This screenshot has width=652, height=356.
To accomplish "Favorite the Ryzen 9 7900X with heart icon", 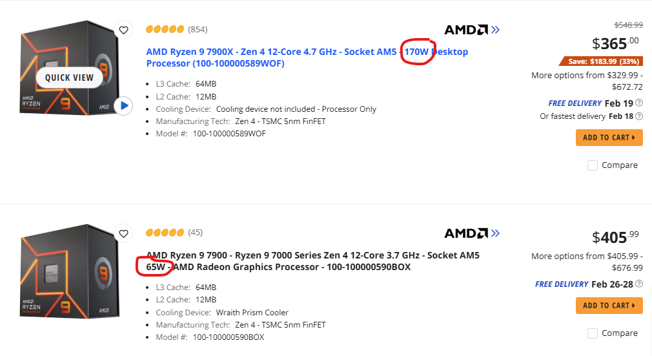I will click(x=124, y=30).
